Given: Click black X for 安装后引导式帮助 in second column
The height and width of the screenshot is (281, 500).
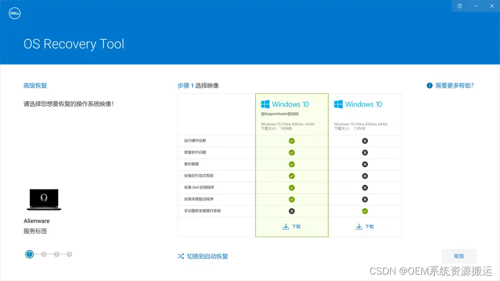Looking at the screenshot, I should tap(365, 176).
